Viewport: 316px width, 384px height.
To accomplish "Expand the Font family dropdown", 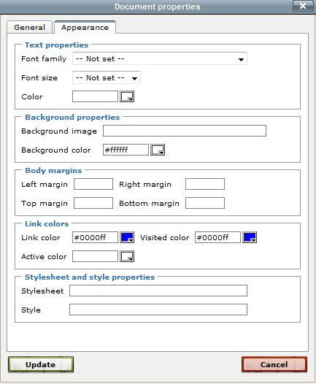I will 160,59.
